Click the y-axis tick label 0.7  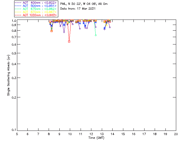pos(14,37)
